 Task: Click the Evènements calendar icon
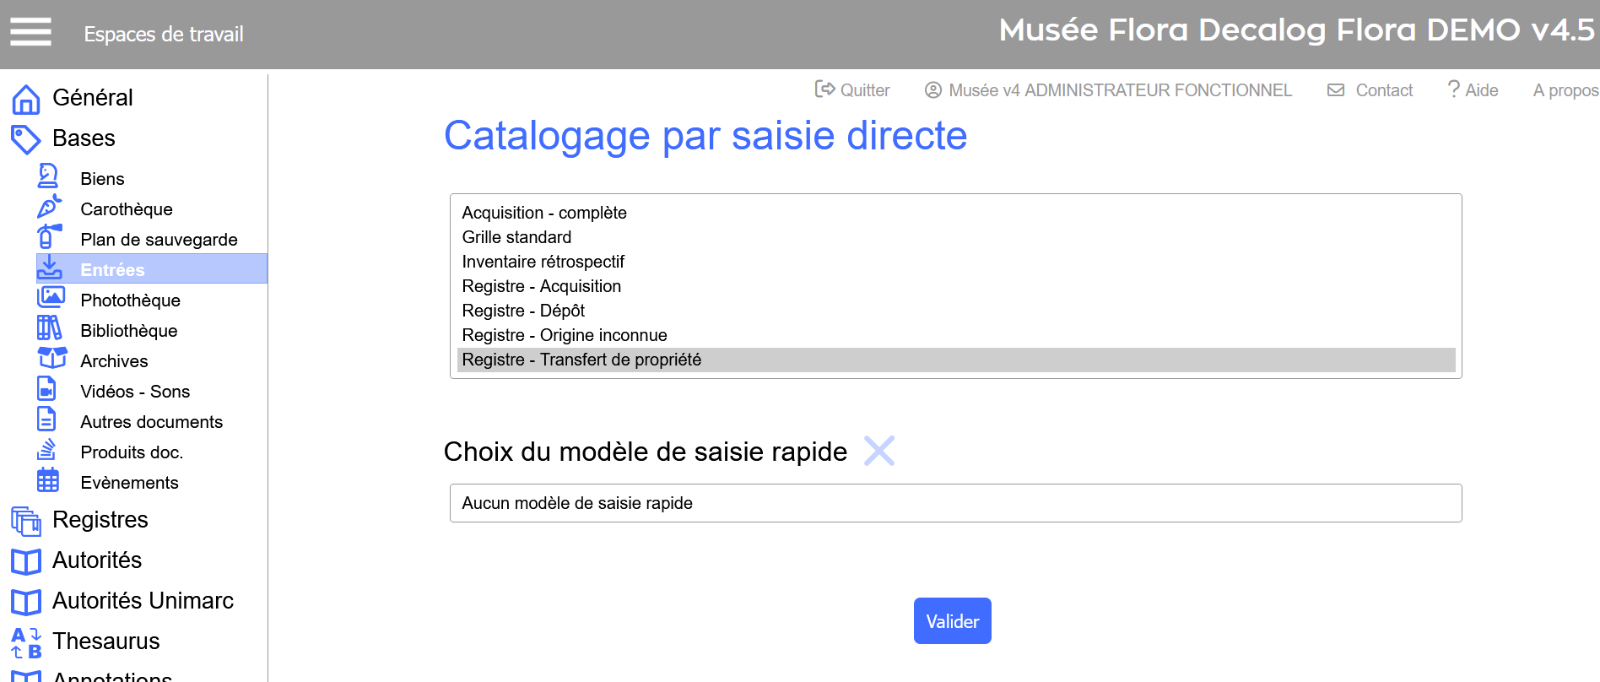(48, 480)
